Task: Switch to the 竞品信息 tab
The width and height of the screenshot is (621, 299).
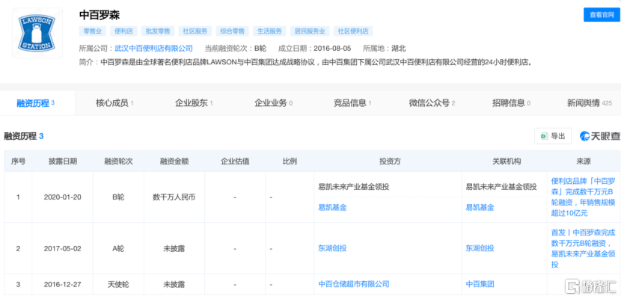Action: coord(352,103)
